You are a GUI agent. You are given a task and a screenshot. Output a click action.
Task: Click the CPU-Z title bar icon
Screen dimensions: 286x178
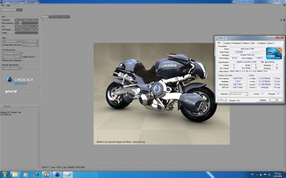click(217, 38)
